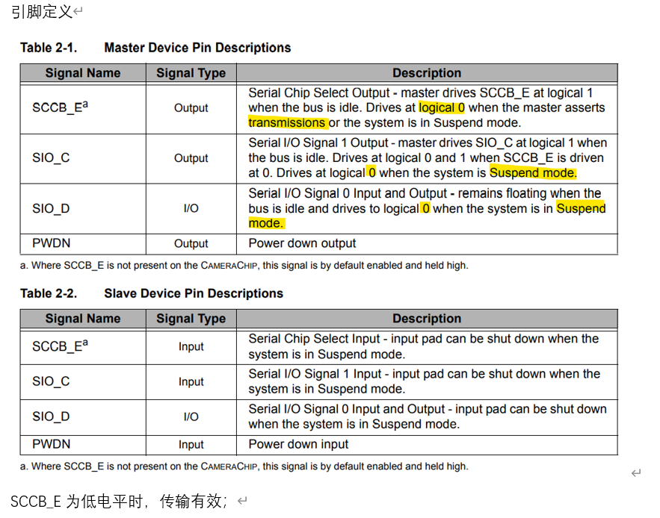Click "Power down input" description
This screenshot has height=518, width=660.
click(298, 444)
